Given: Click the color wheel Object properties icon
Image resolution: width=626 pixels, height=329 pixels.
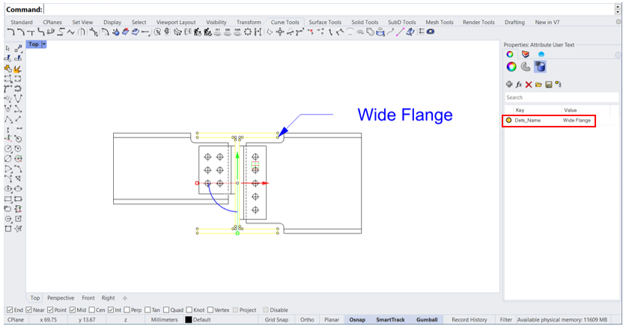Looking at the screenshot, I should (x=511, y=67).
